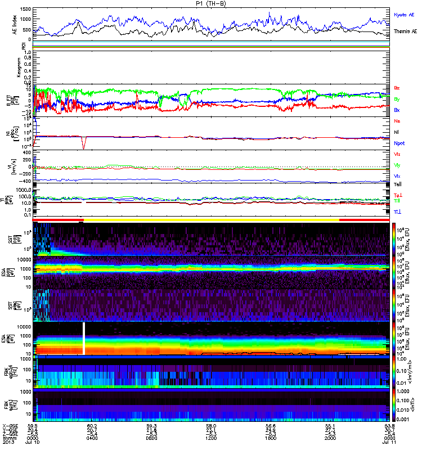
Task: Click the SST ions Eflux colour bar
Action: [x=394, y=239]
